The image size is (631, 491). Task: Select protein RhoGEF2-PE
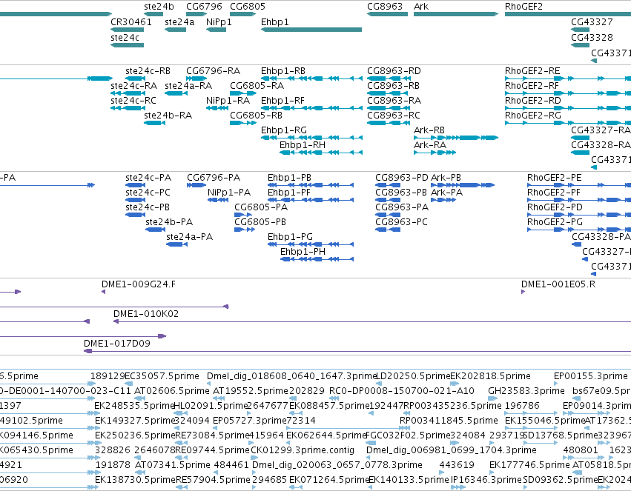pos(554,178)
